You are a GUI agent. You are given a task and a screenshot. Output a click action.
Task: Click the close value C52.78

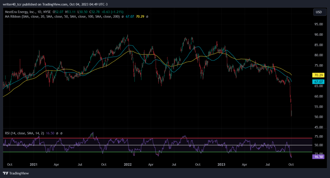(94, 12)
